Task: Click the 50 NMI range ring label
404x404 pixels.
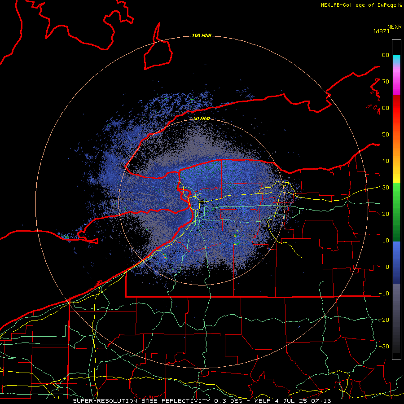Action: coord(202,119)
